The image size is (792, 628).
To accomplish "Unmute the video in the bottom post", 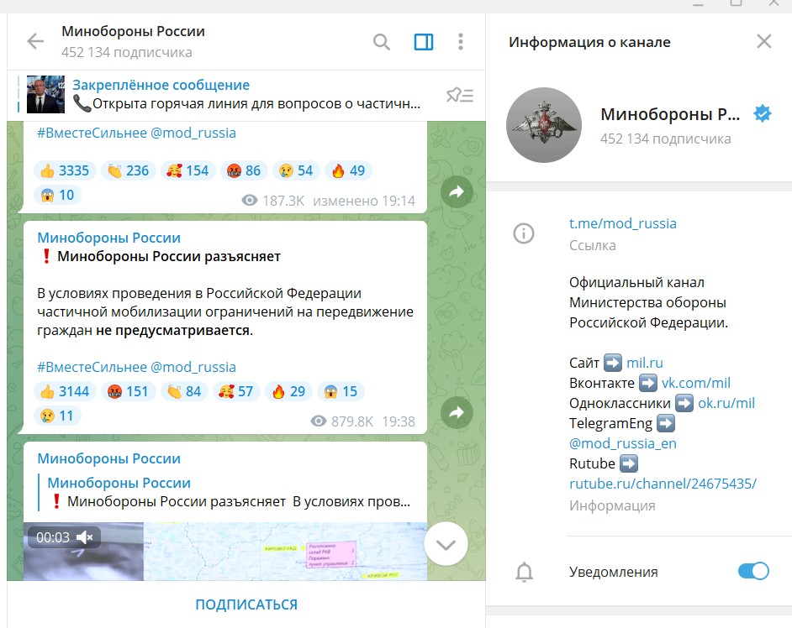I will 84,537.
